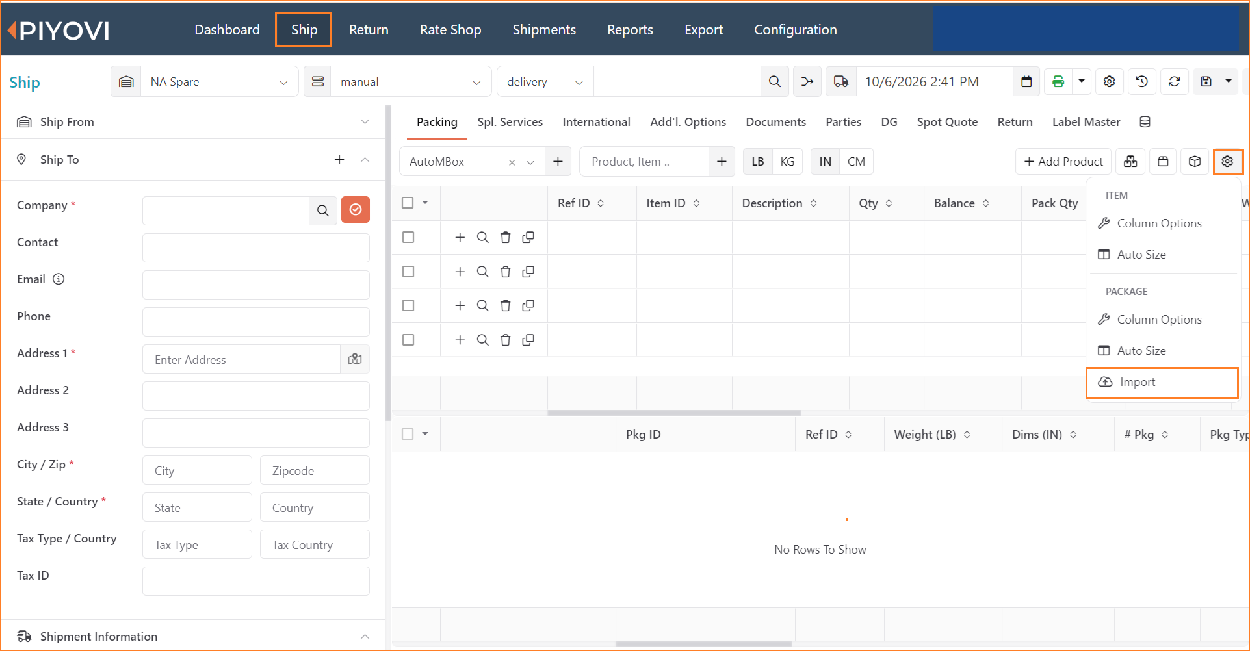Image resolution: width=1250 pixels, height=651 pixels.
Task: Open the Rate Shop top menu
Action: click(x=450, y=30)
